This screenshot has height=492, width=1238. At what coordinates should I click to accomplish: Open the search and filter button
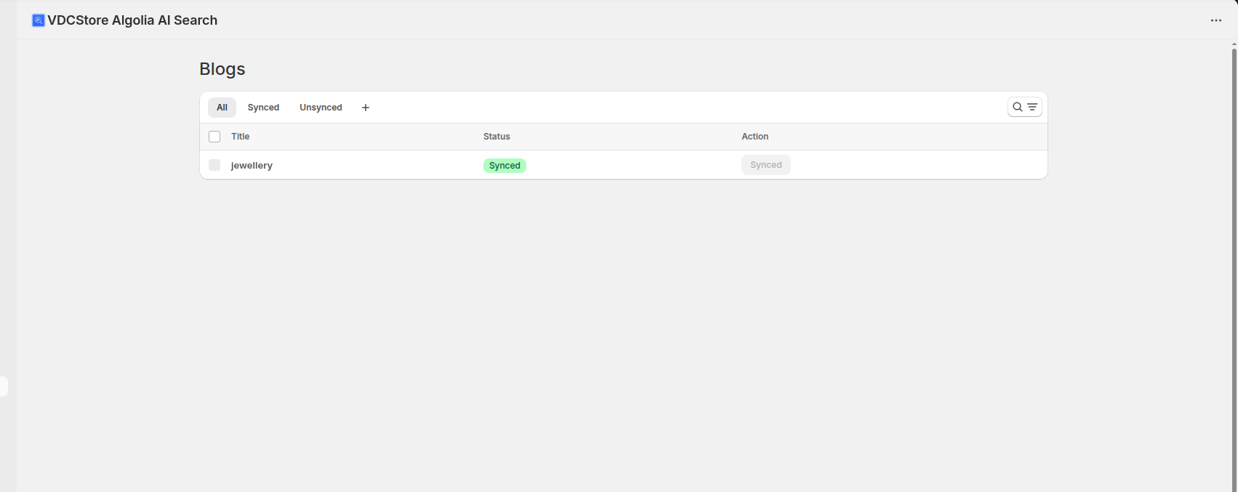(1025, 107)
